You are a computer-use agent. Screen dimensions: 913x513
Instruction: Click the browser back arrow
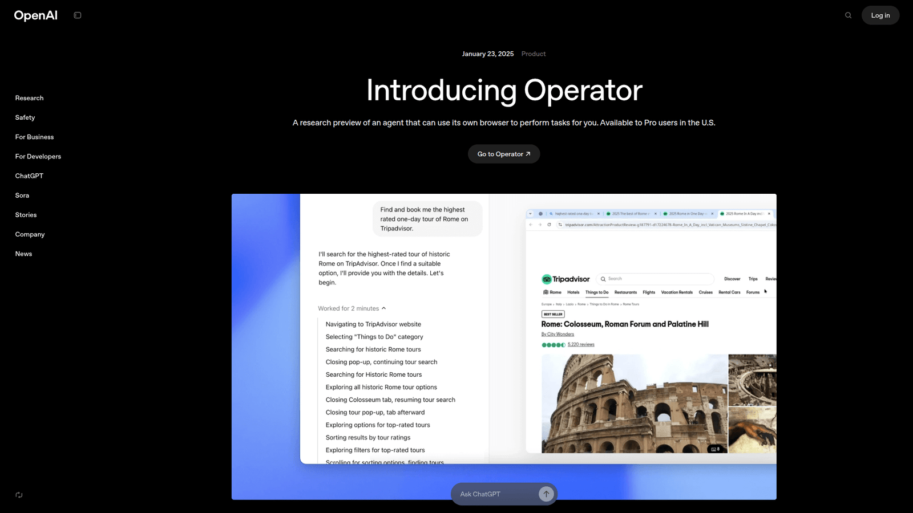[x=531, y=225]
